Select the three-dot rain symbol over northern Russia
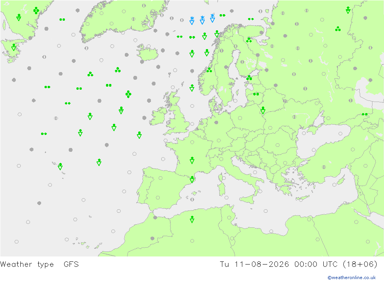384x281 pixels. click(338, 29)
